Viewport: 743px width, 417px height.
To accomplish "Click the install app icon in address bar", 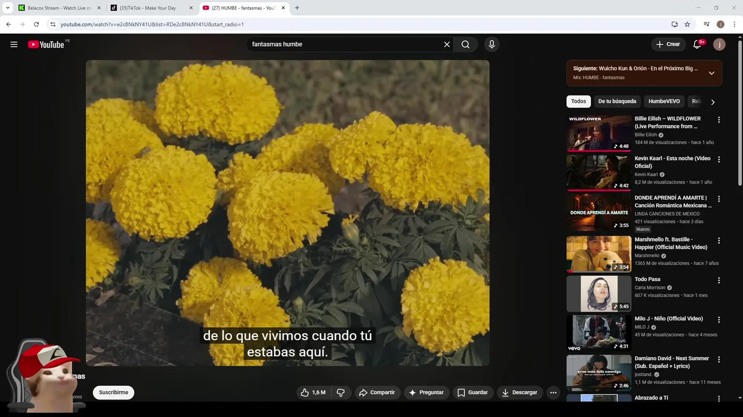I will [675, 24].
